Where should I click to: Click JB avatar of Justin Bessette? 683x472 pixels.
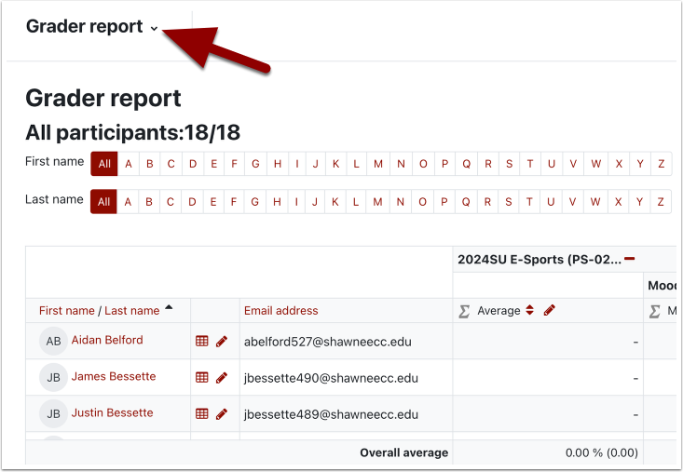[x=53, y=413]
